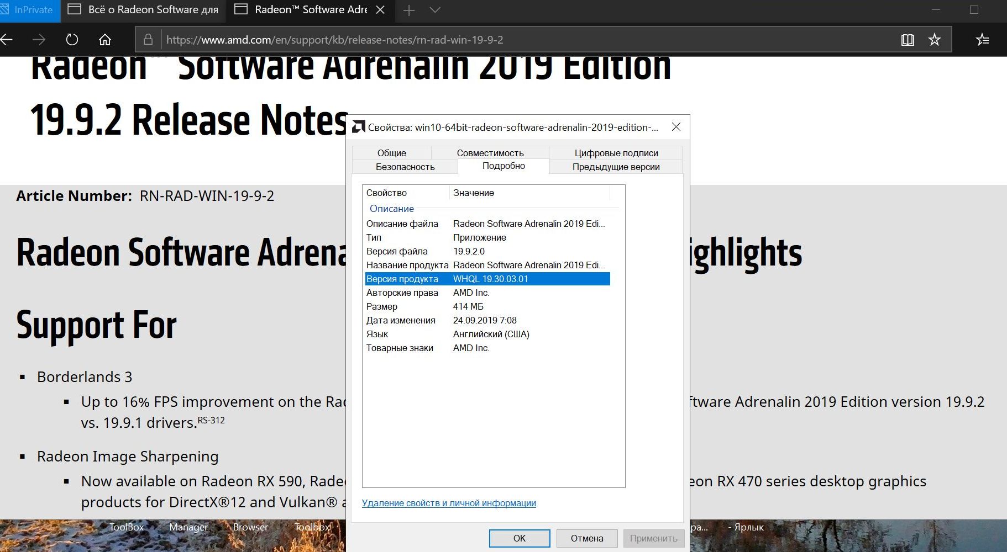Select the 'Авторские права' row
This screenshot has height=552, width=1007.
(487, 293)
